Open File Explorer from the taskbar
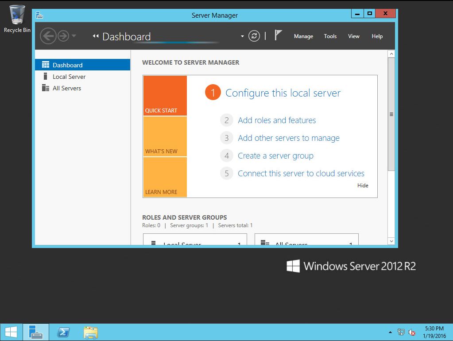 pyautogui.click(x=90, y=331)
